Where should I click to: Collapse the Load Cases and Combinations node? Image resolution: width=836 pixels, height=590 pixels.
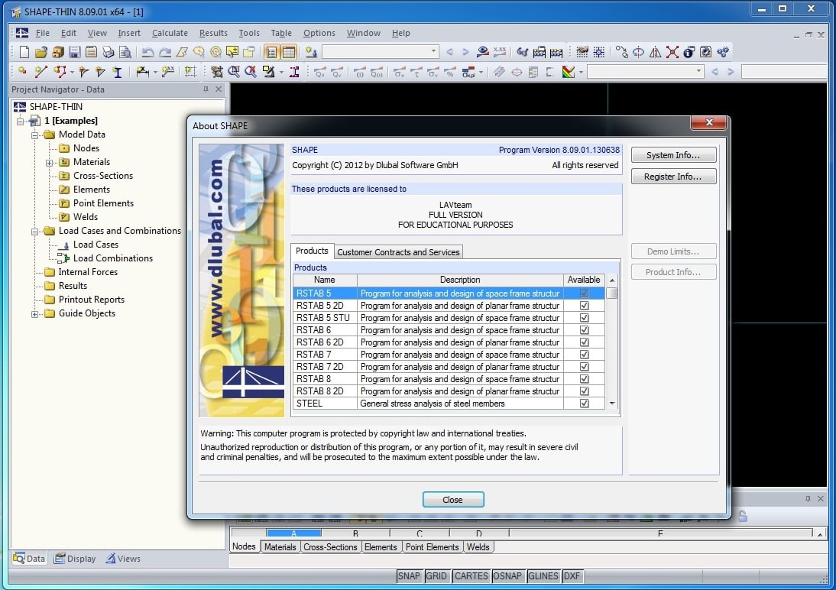34,231
